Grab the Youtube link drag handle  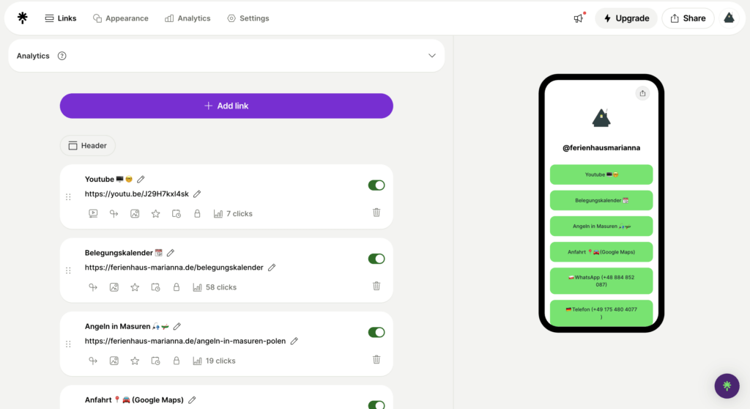click(68, 197)
